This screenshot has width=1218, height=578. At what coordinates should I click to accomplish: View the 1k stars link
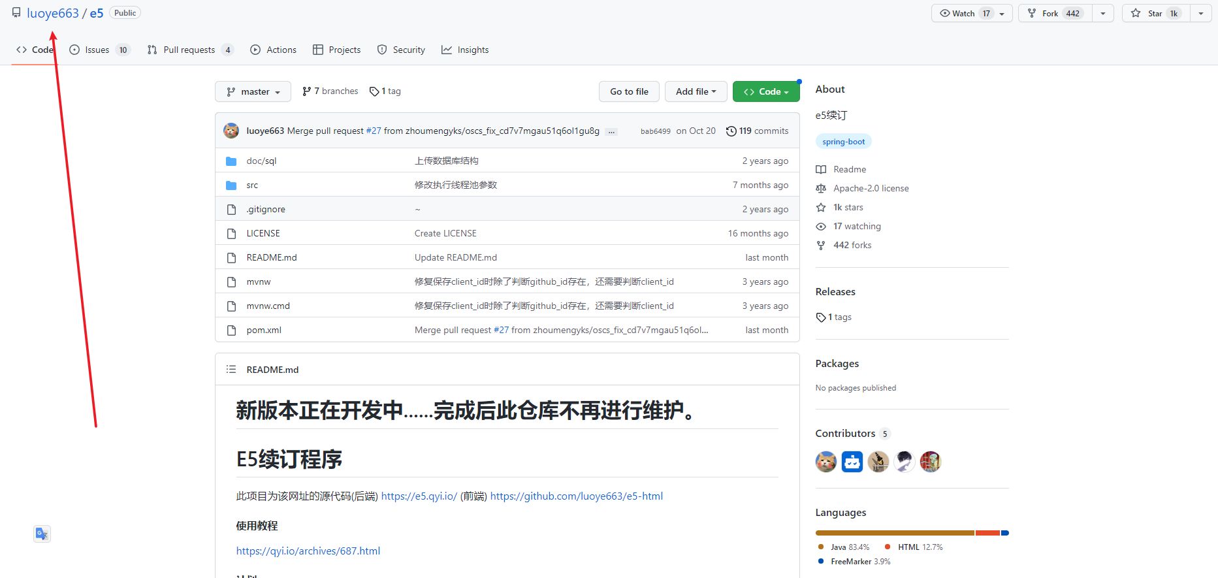click(839, 207)
